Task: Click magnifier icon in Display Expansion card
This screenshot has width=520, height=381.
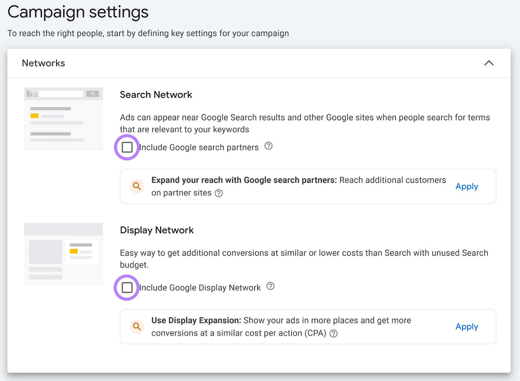Action: [137, 326]
